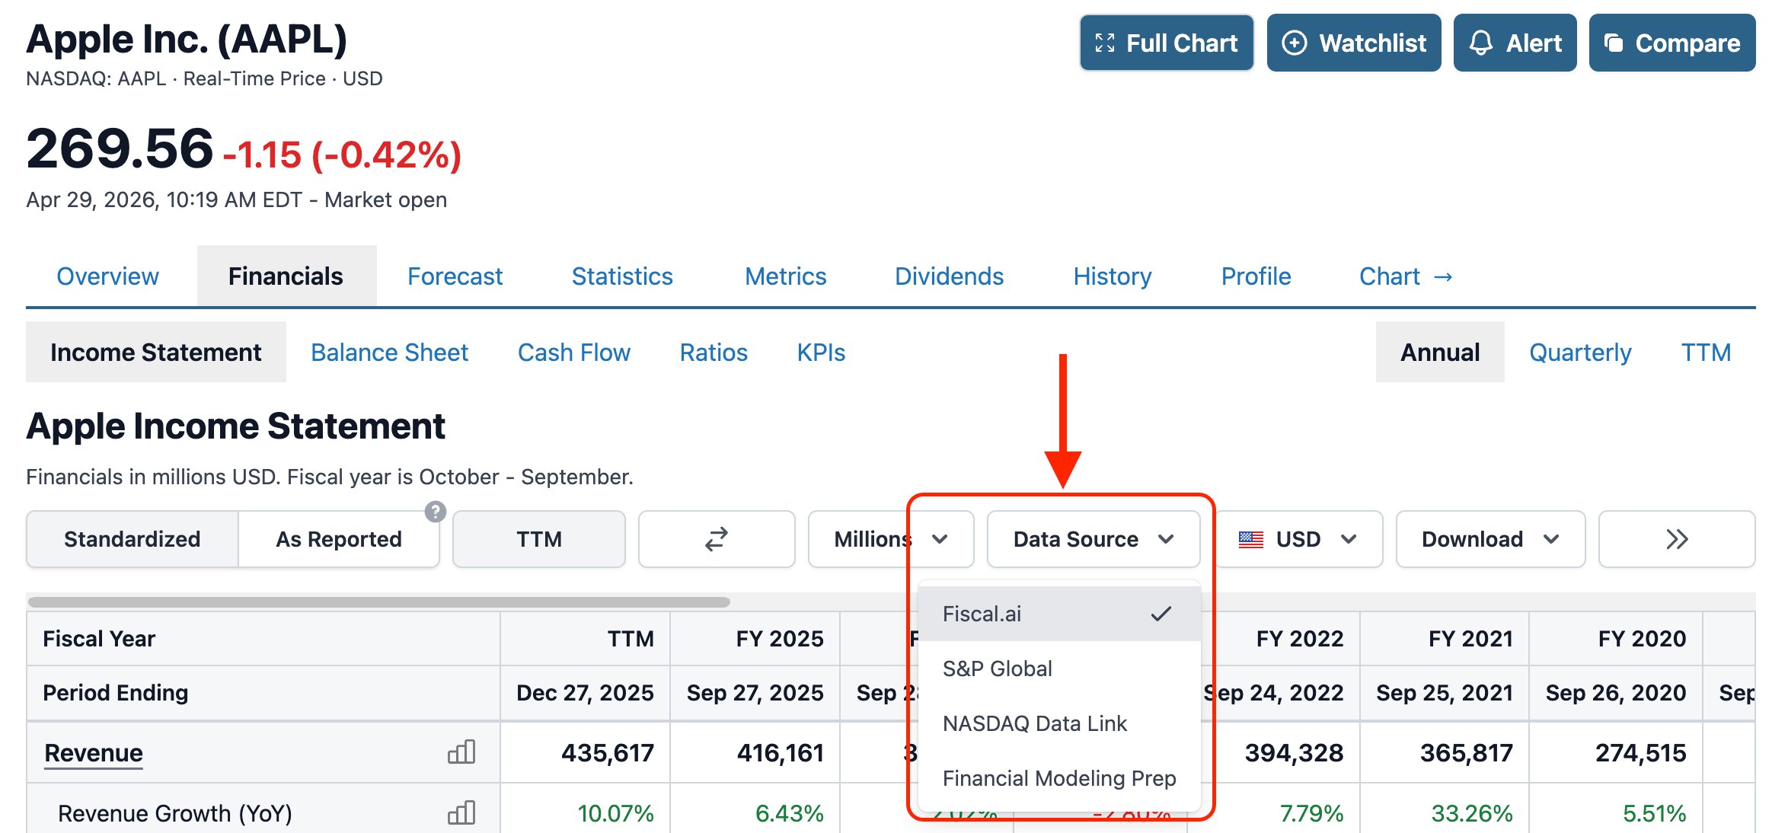Click the Watchlist plus circle icon

coord(1295,43)
